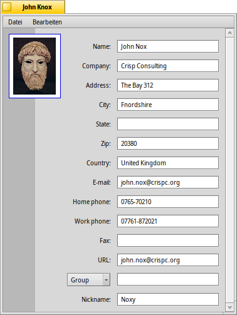The height and width of the screenshot is (315, 237).
Task: Click the City field showing Fnordshire
Action: [168, 105]
